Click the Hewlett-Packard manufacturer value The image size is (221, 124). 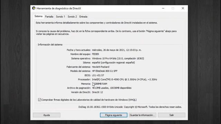click(100, 67)
